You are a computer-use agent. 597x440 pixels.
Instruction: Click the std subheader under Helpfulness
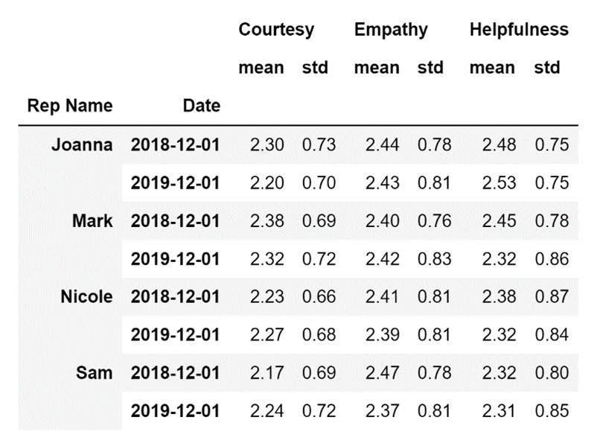tap(547, 68)
